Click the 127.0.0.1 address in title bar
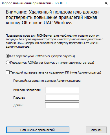 point(60,3)
